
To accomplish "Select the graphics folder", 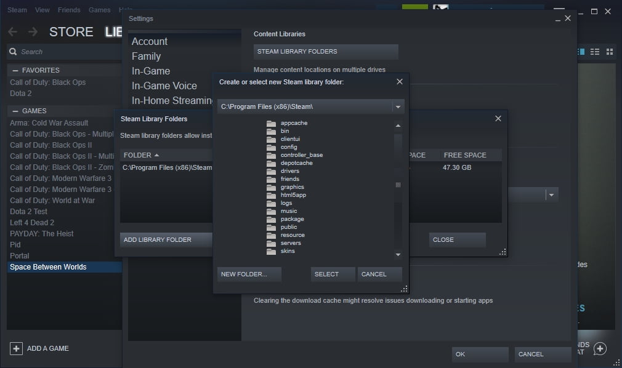I will tap(292, 187).
